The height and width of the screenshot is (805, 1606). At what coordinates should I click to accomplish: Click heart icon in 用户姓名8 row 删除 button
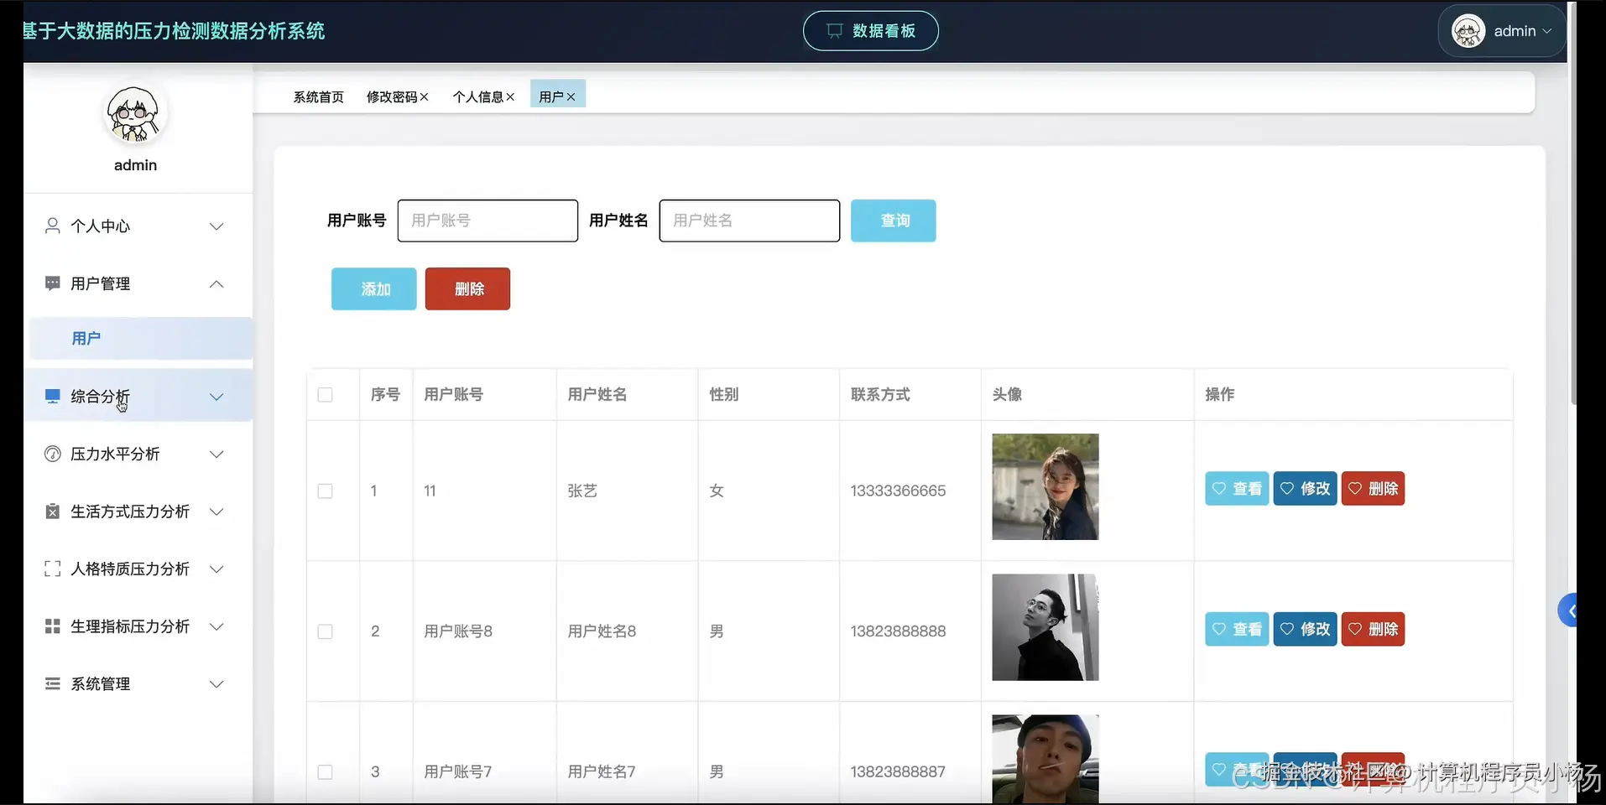(1355, 629)
